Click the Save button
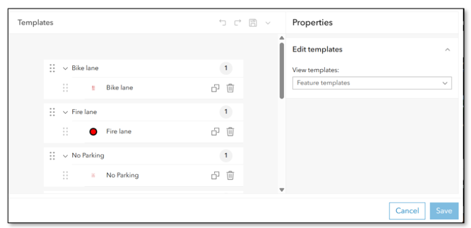 click(x=444, y=211)
